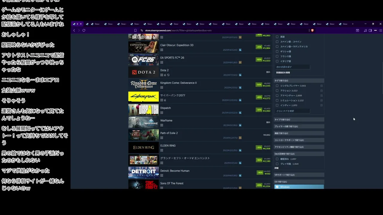Image resolution: width=383 pixels, height=215 pixels.
Task: Open media control music note icon
Action: (x=365, y=30)
